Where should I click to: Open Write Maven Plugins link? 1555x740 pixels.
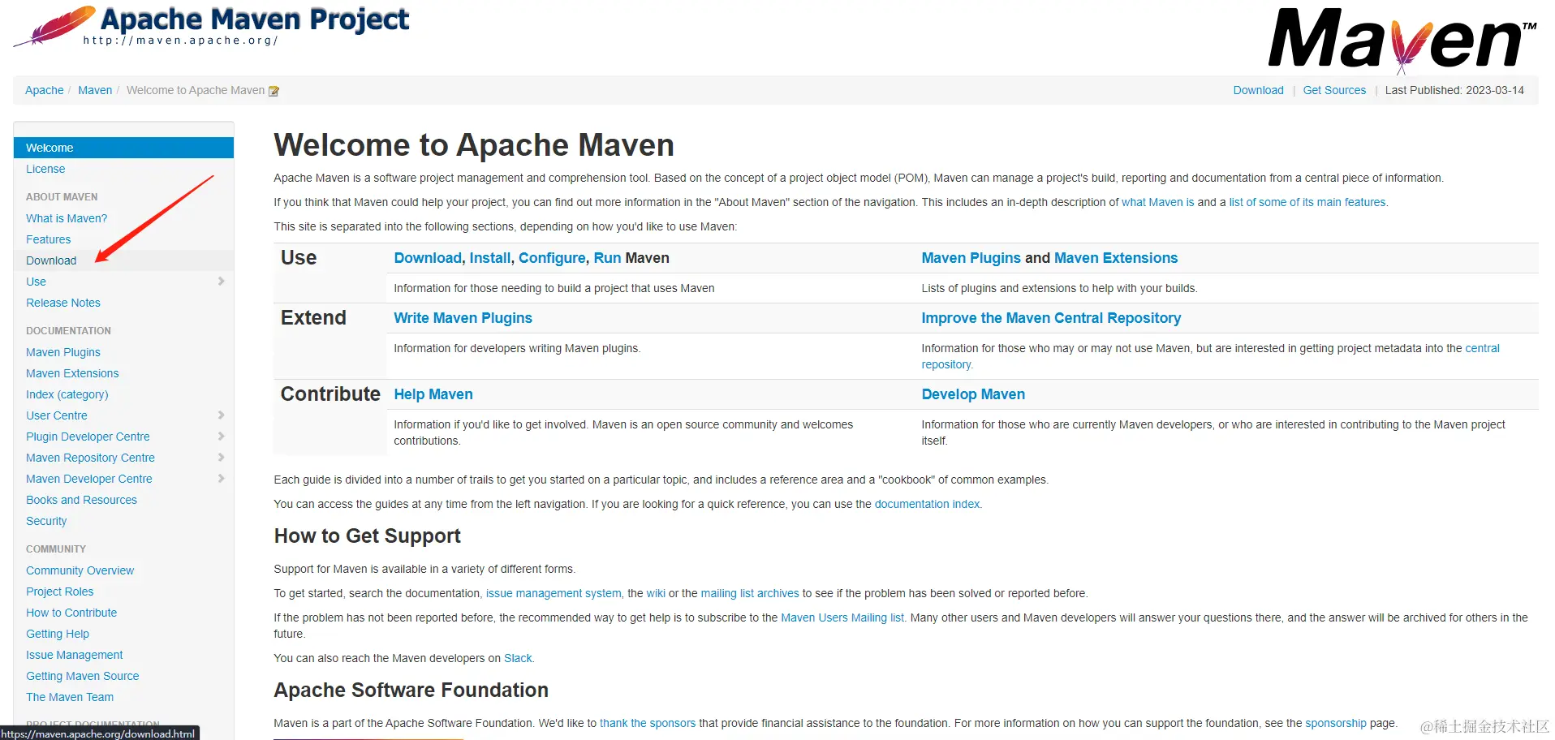(x=463, y=318)
